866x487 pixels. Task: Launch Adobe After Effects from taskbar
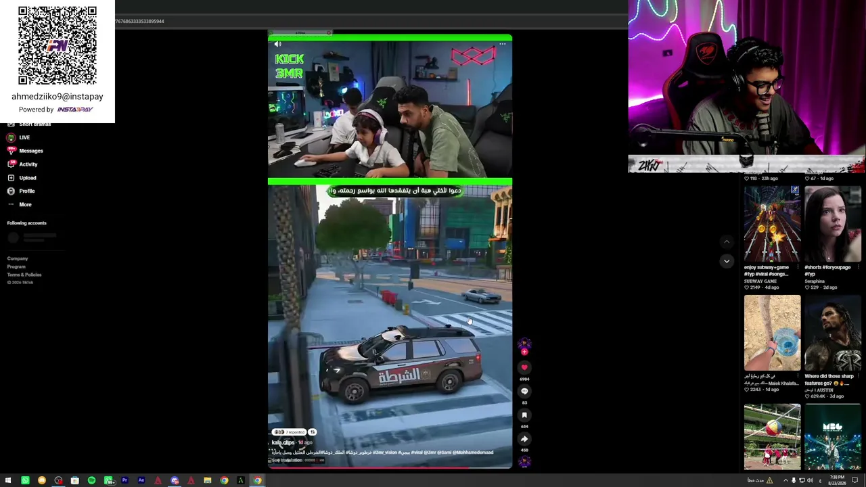tap(141, 480)
